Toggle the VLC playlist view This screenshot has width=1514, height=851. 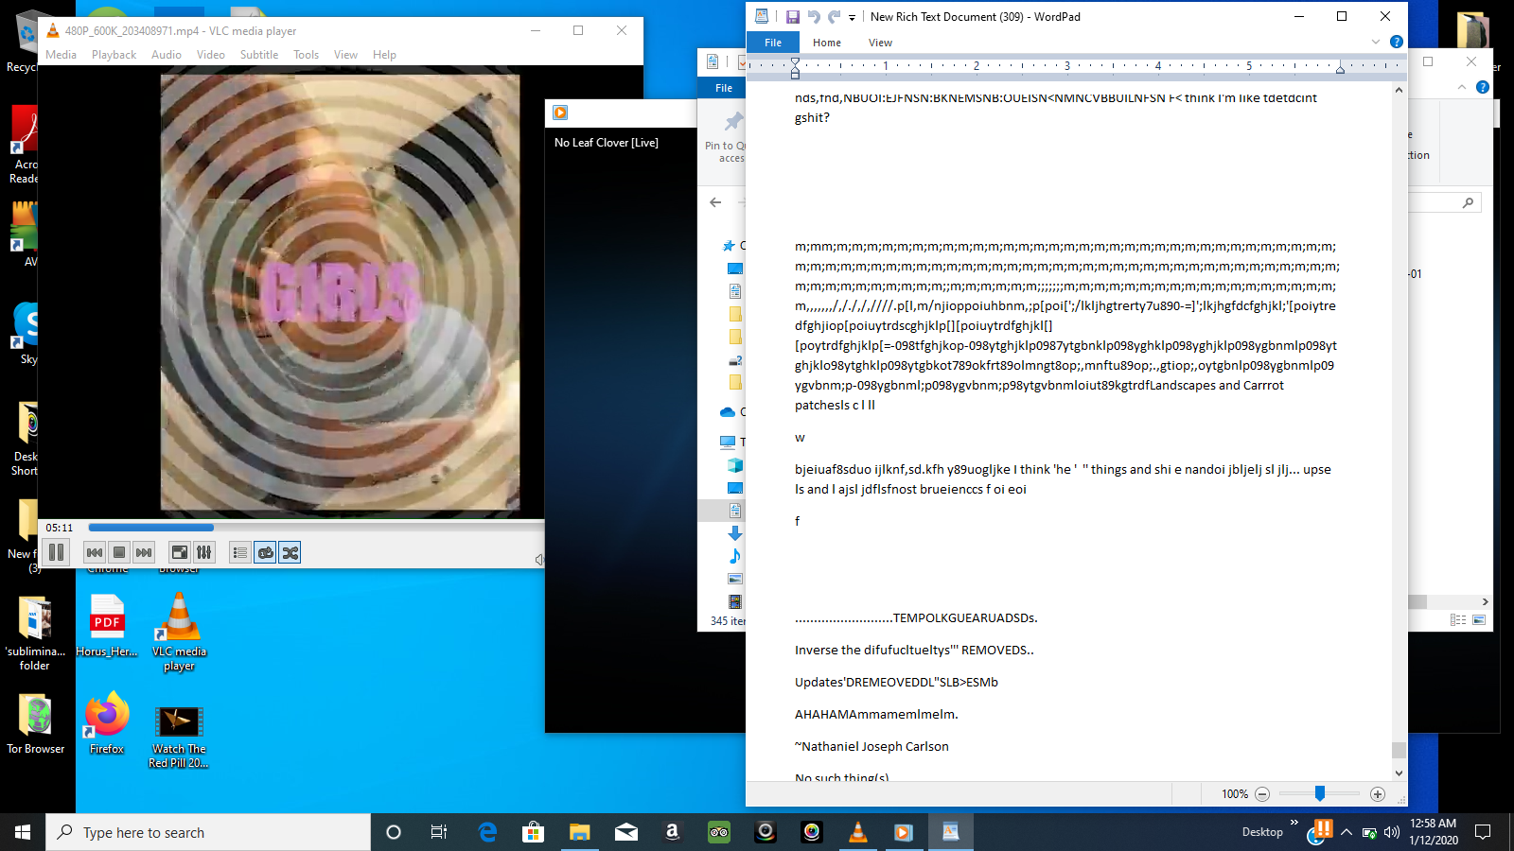coord(240,552)
